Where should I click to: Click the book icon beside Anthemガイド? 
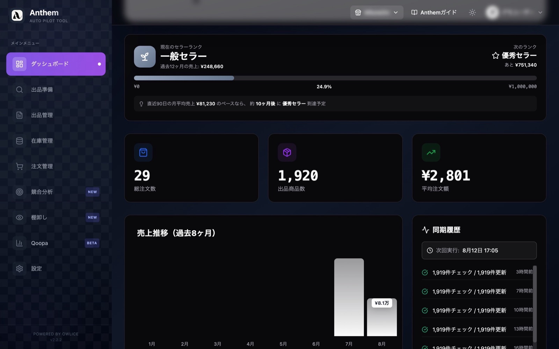(x=414, y=13)
